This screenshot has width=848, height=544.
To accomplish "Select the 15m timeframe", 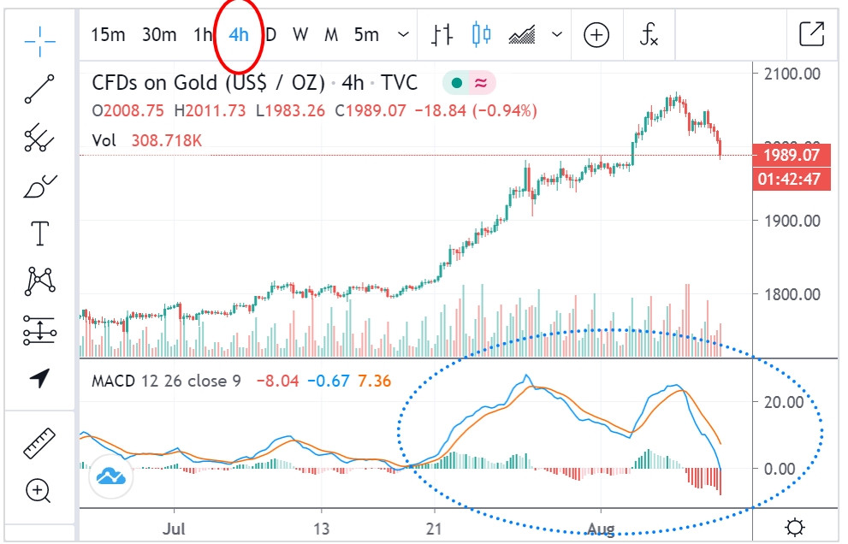I will coord(108,35).
